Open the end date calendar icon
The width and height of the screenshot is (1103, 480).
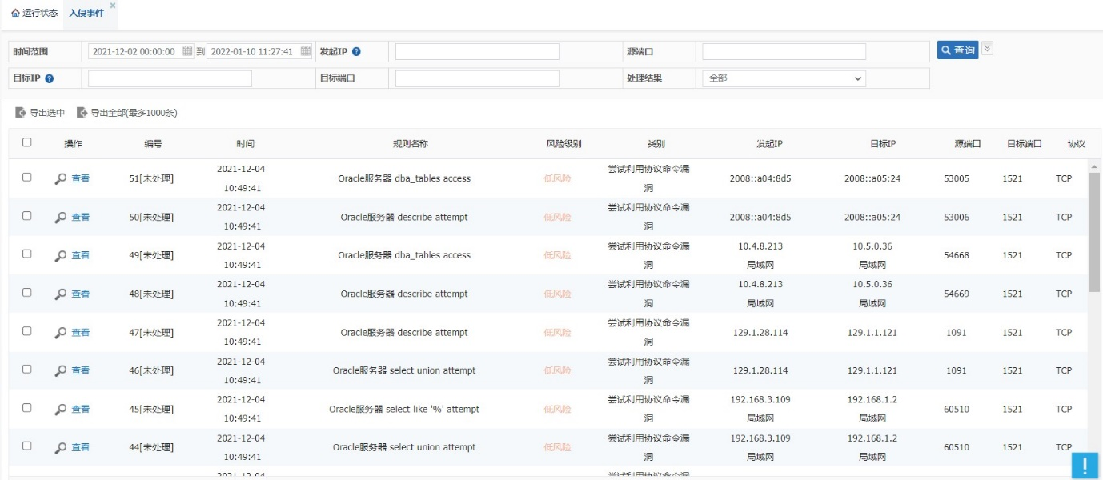[x=306, y=51]
